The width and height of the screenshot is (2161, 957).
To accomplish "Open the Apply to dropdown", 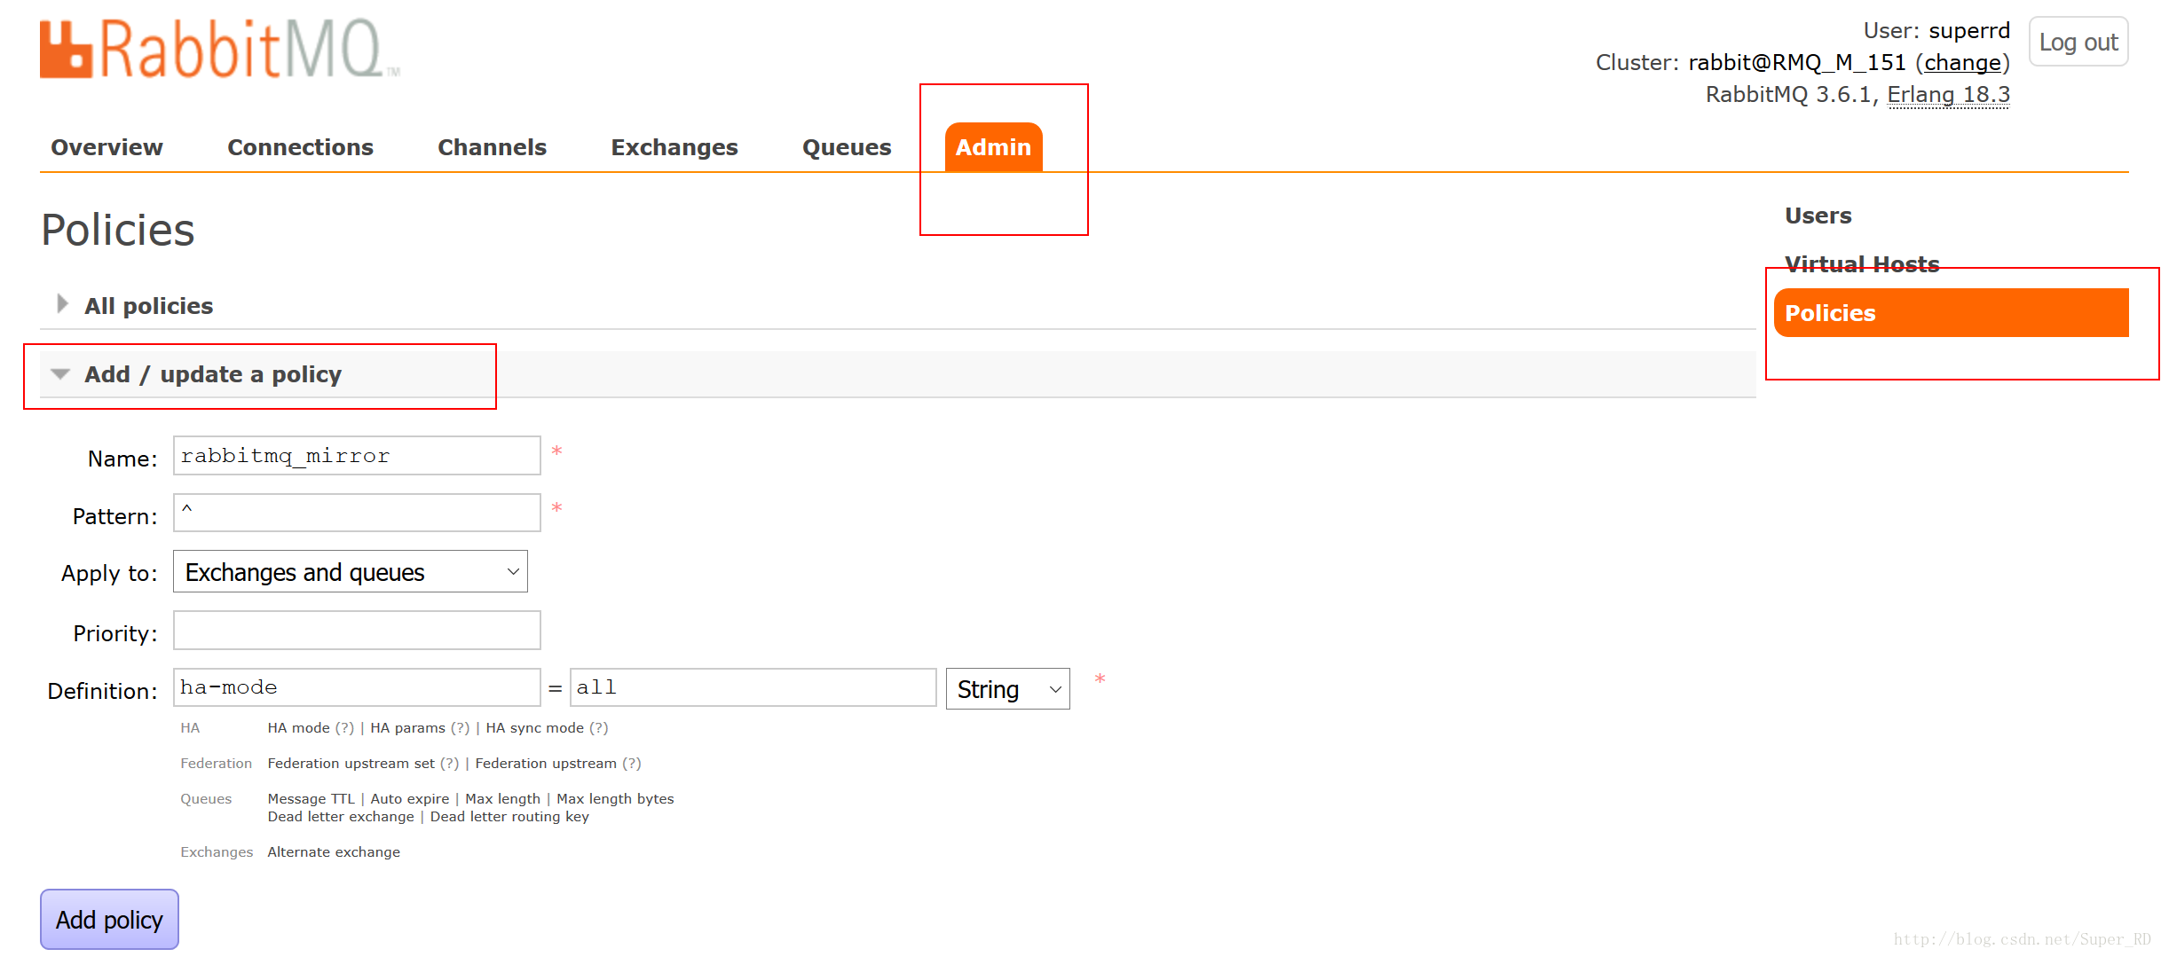I will [351, 572].
